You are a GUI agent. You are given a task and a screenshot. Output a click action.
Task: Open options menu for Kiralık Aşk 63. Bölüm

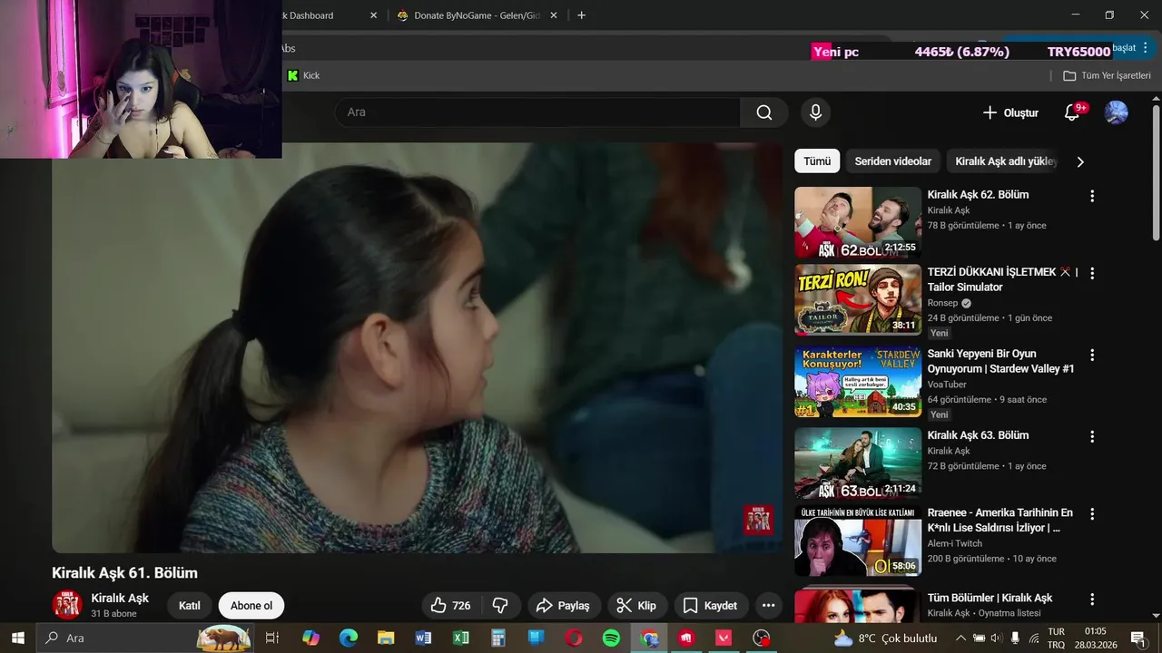(1092, 436)
